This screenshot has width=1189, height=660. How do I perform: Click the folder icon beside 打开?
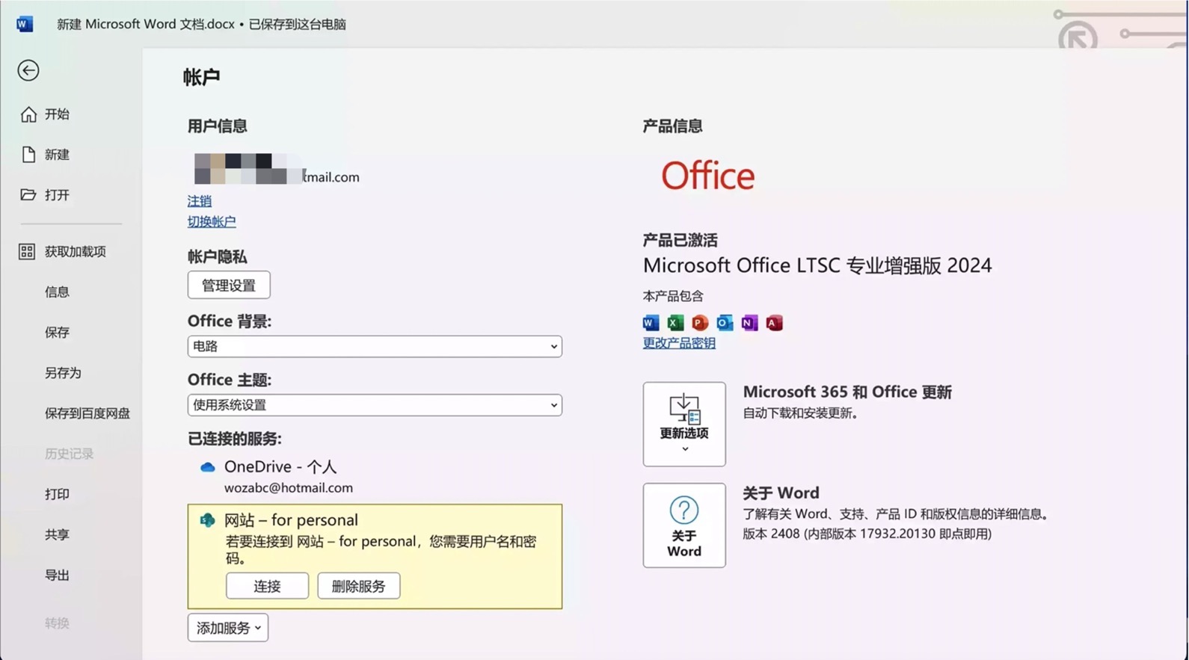(28, 195)
